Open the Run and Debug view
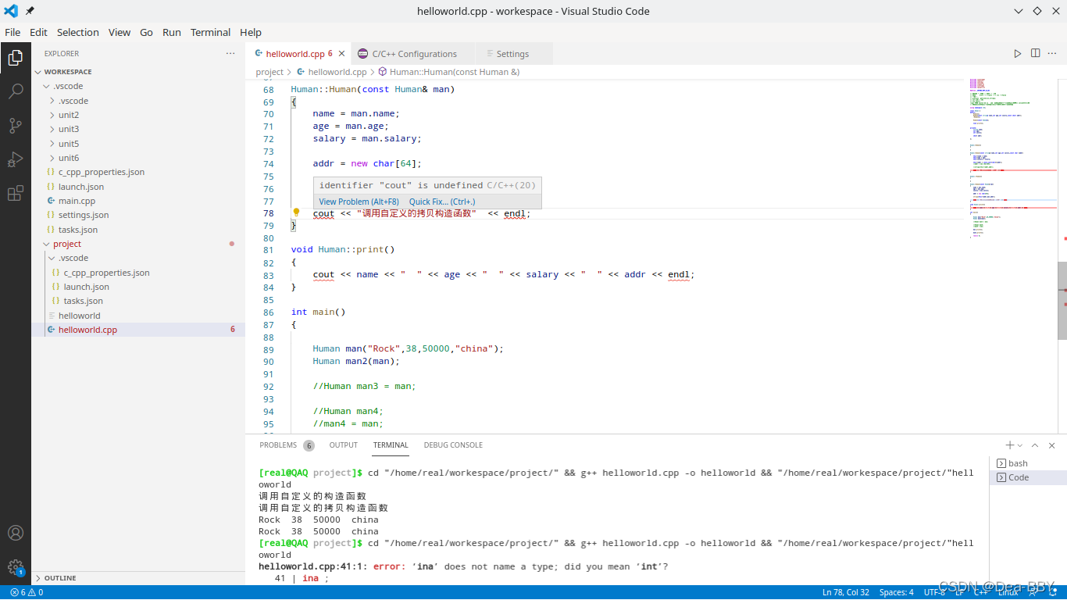 [16, 159]
